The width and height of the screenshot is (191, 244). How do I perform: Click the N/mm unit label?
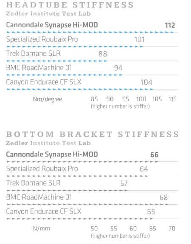[42, 229]
